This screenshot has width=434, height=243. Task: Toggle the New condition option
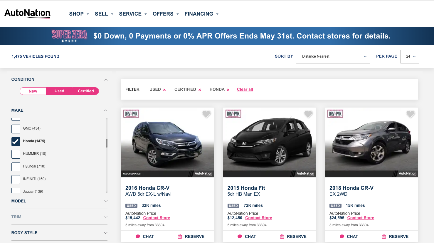pyautogui.click(x=33, y=91)
